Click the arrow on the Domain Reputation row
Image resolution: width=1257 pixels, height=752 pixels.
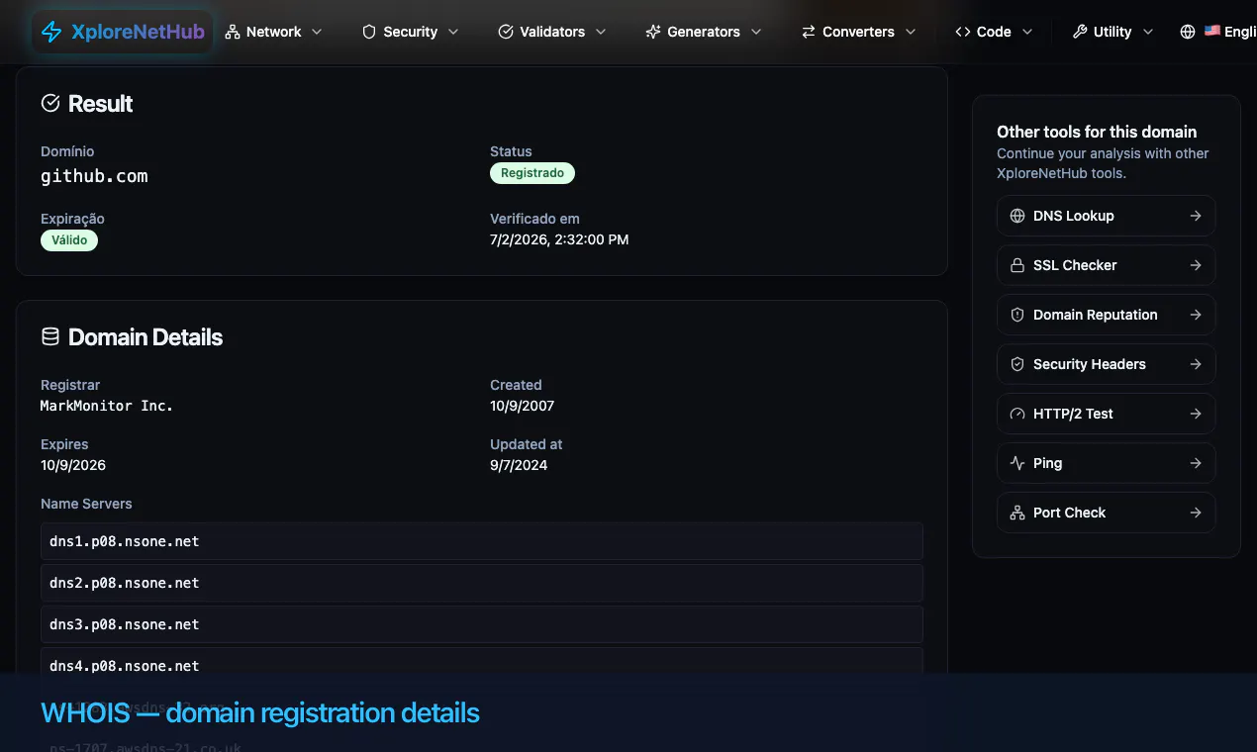pyautogui.click(x=1196, y=315)
